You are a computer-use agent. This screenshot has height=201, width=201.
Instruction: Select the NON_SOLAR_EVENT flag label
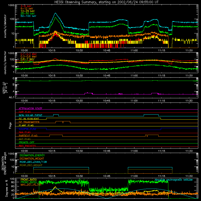[x=30, y=115]
